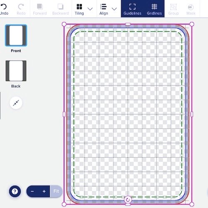Open help with the question mark button
This screenshot has height=208, width=208.
click(15, 191)
